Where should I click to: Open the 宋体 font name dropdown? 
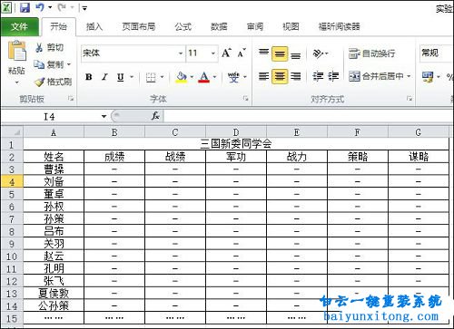(181, 53)
